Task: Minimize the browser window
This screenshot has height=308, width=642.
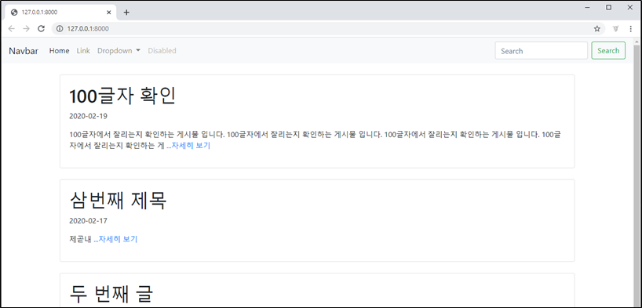Action: (x=588, y=7)
